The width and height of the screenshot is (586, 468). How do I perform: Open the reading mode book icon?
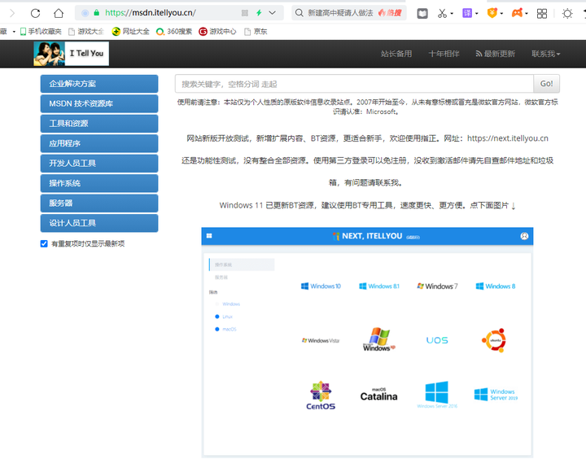coord(422,14)
